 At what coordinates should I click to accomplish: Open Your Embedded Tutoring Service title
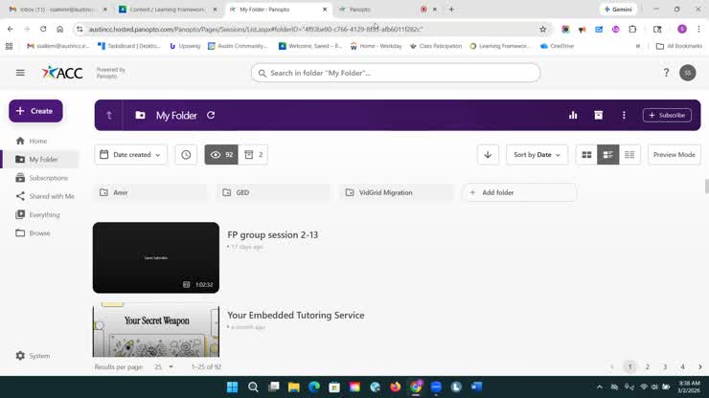(296, 316)
